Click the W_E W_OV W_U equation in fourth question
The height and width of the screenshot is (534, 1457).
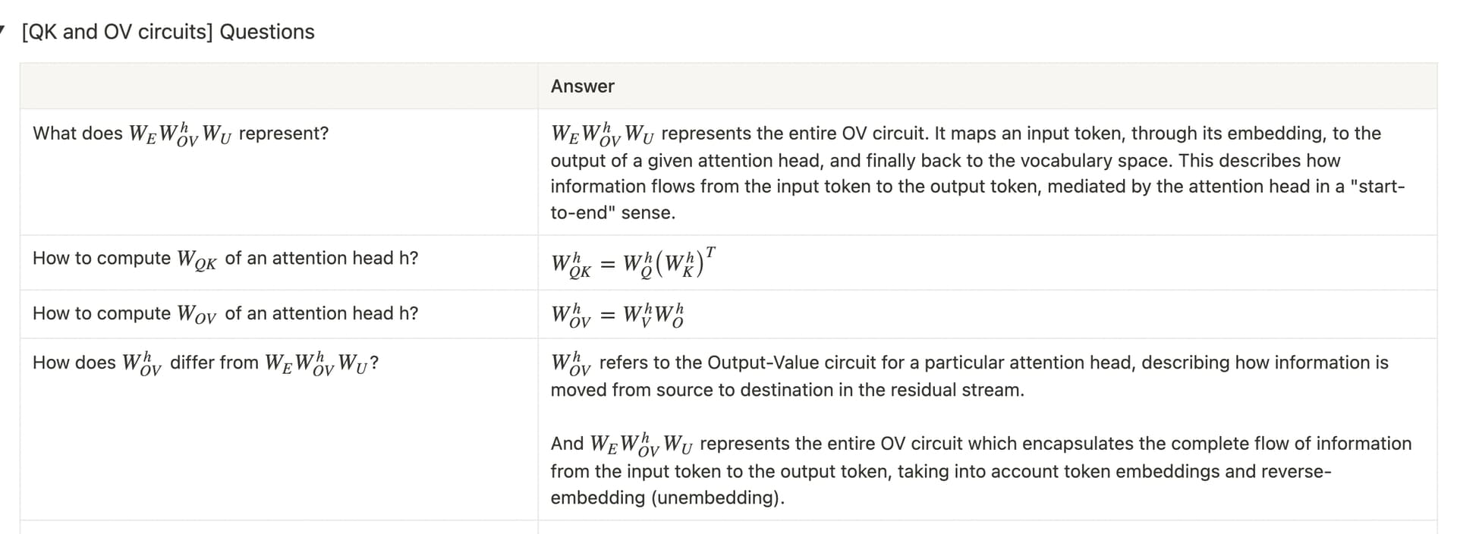click(316, 363)
